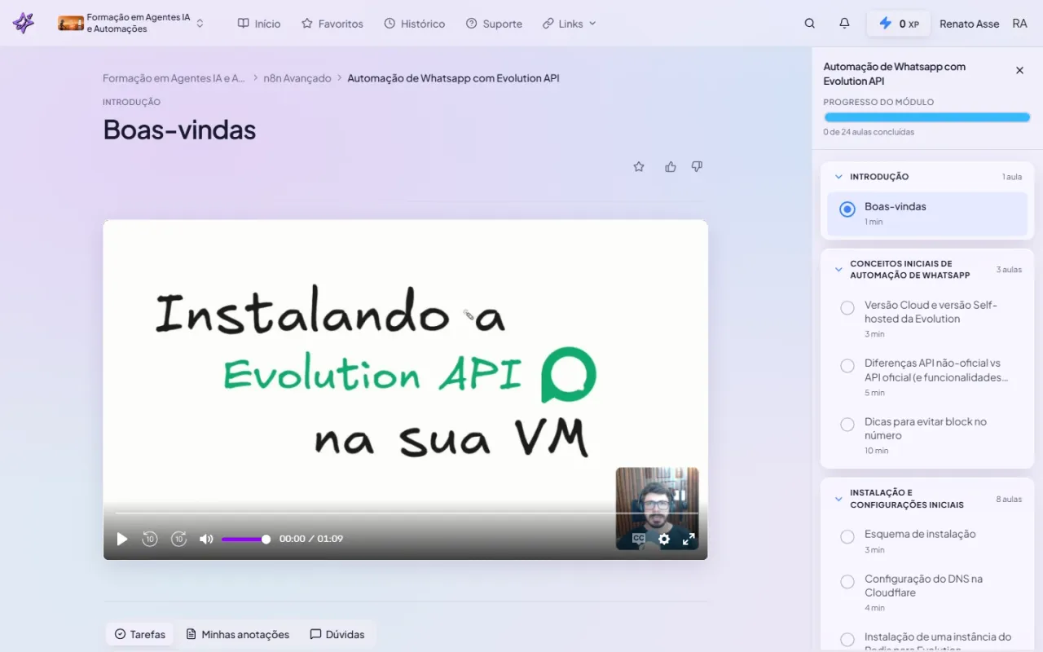Click the module progress bar
The width and height of the screenshot is (1043, 652).
[x=927, y=117]
